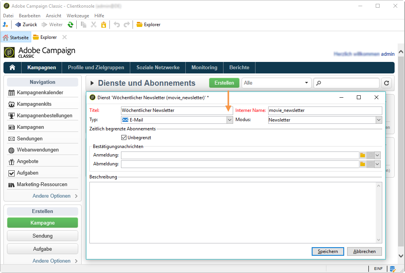Click the Interner Name input field

(x=325, y=110)
